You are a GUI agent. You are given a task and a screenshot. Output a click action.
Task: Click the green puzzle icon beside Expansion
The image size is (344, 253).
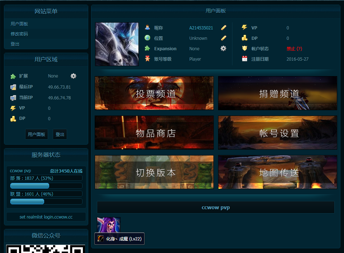(x=147, y=48)
